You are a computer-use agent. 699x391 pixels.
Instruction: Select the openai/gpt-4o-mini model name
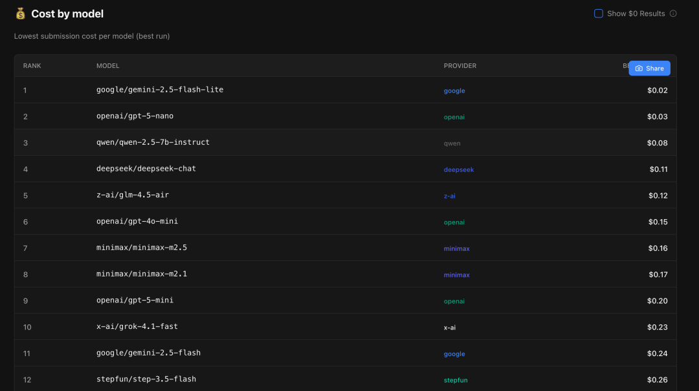tap(137, 222)
